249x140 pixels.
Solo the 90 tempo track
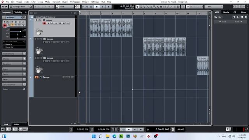pyautogui.click(x=40, y=20)
